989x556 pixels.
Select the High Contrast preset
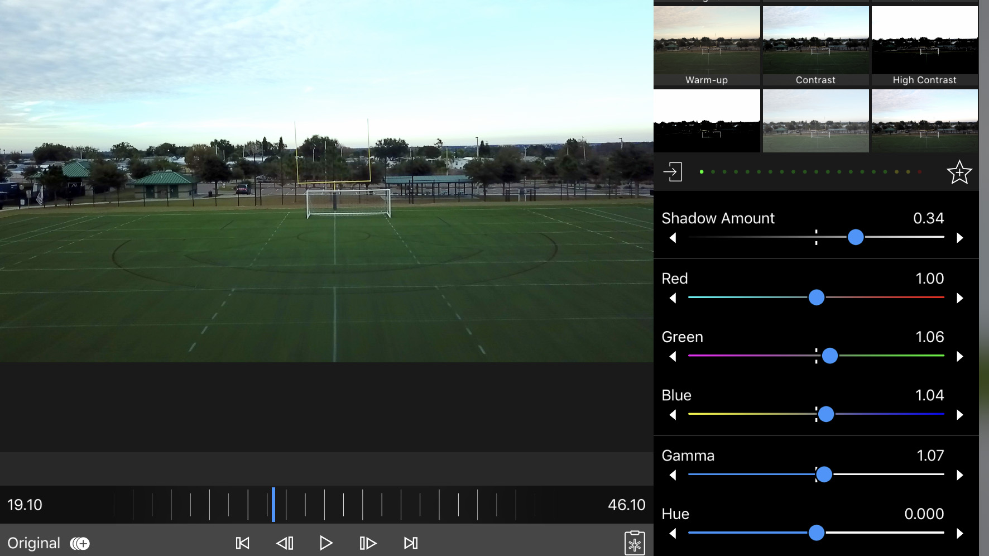coord(924,46)
